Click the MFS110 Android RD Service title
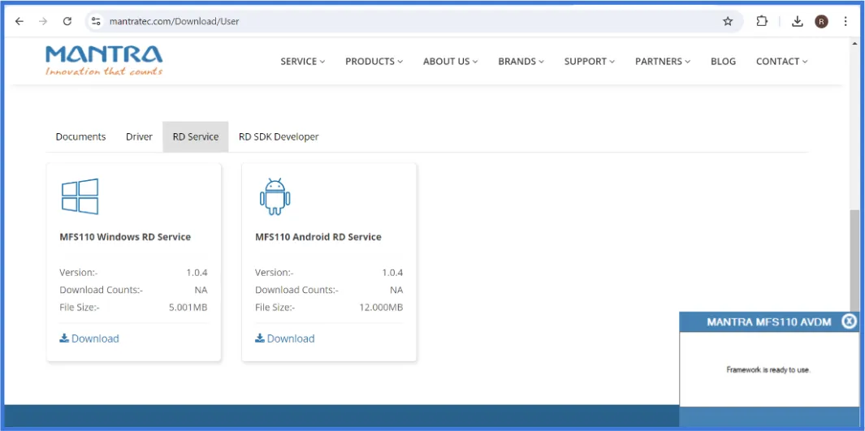This screenshot has height=431, width=865. click(318, 237)
